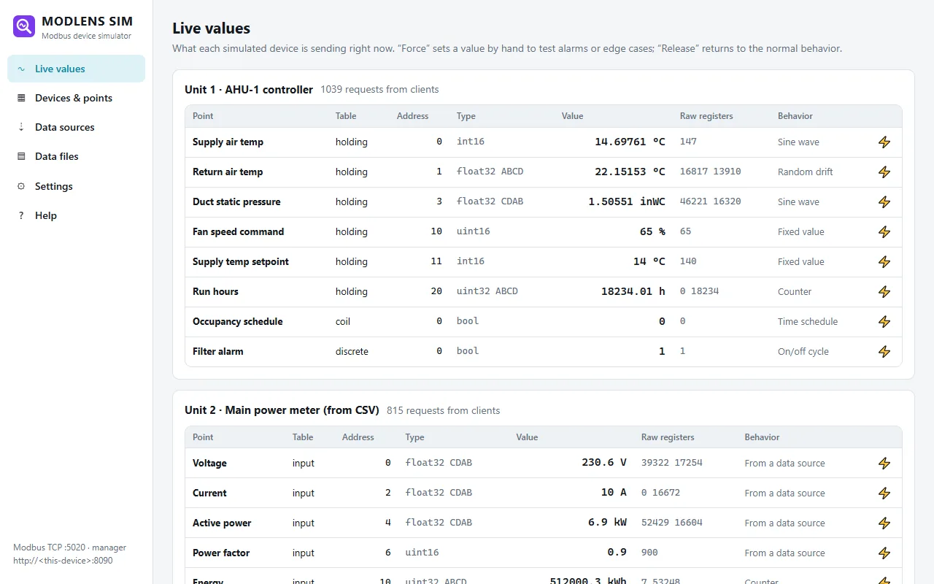Image resolution: width=934 pixels, height=584 pixels.
Task: Click the Fan speed command 65 % value
Action: click(652, 232)
